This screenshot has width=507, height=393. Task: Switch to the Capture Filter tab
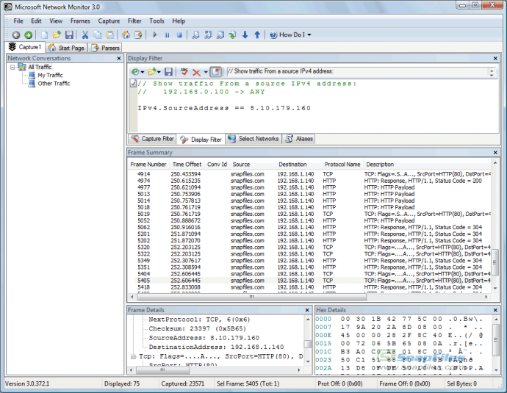tap(152, 139)
